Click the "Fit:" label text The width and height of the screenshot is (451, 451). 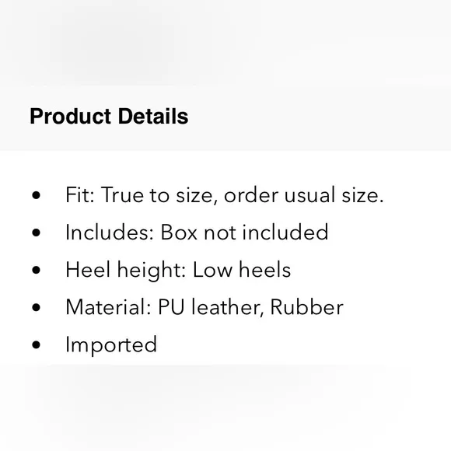coord(80,195)
